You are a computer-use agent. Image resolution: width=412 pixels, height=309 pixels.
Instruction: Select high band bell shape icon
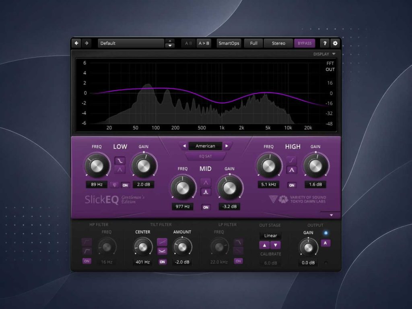point(292,170)
